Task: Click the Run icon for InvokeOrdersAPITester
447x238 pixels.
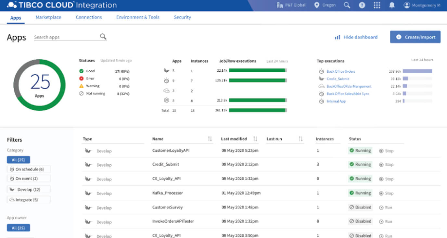Action: point(381,221)
